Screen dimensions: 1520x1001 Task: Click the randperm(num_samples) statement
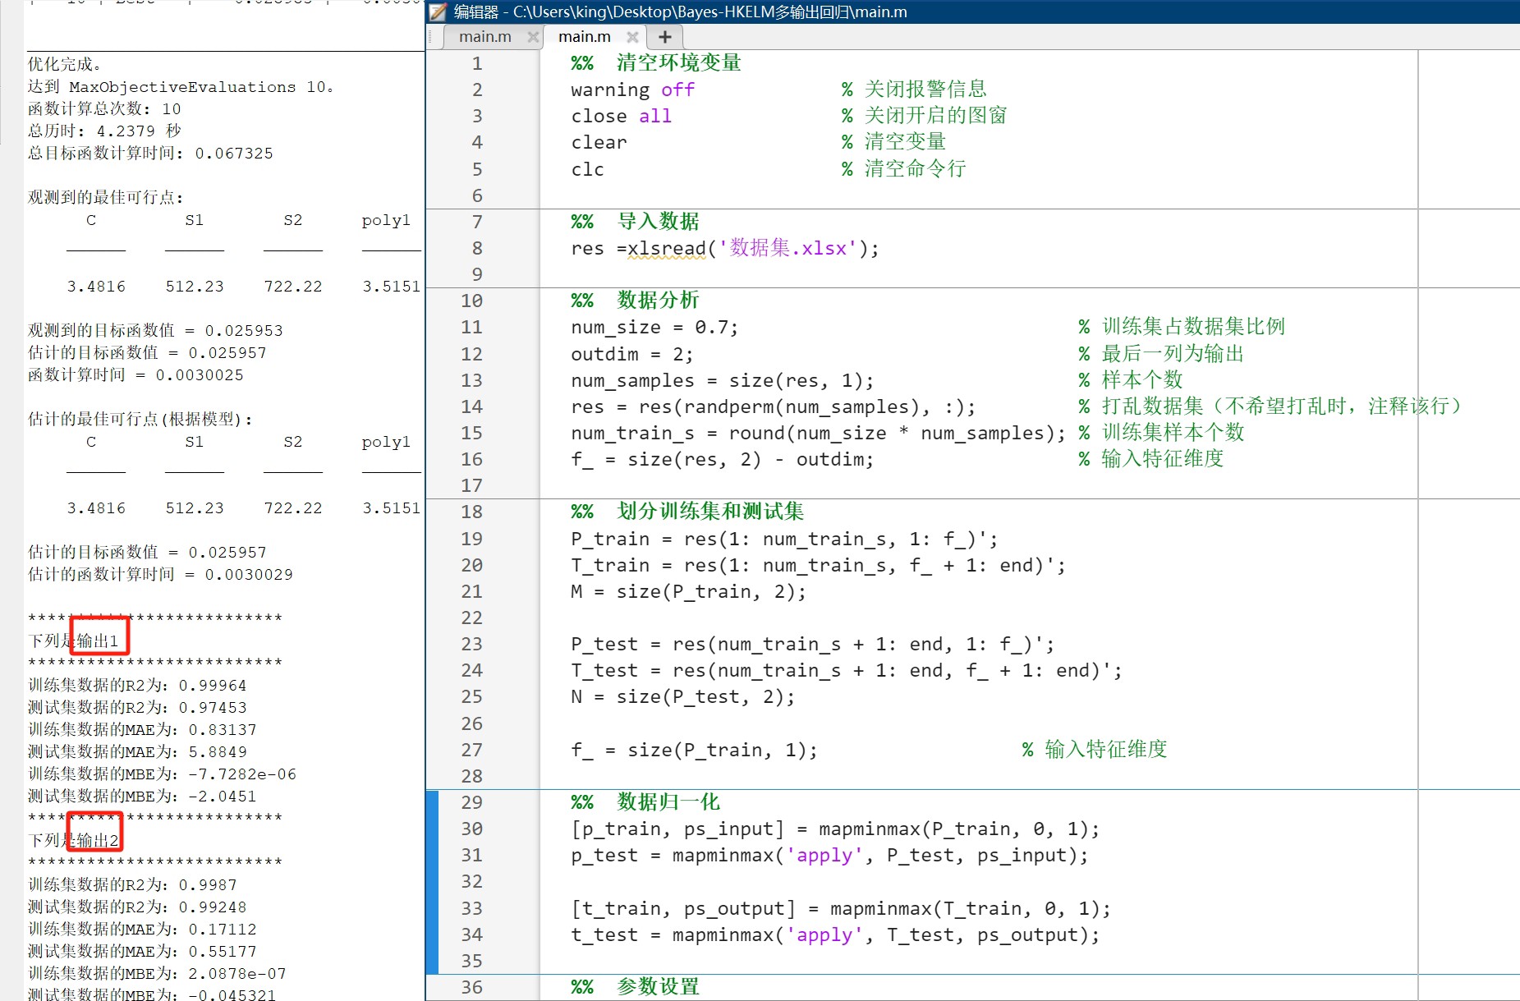[773, 406]
